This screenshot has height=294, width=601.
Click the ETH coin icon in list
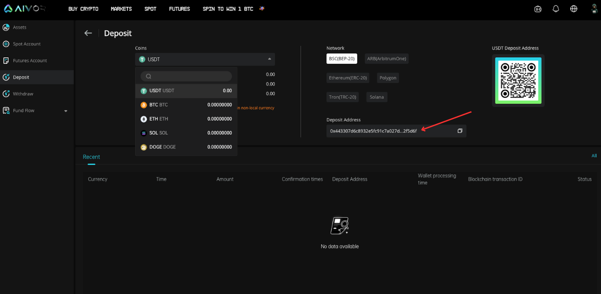144,119
